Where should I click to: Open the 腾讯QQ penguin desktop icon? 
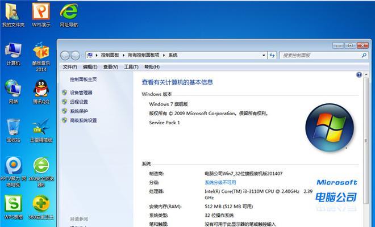point(41,92)
